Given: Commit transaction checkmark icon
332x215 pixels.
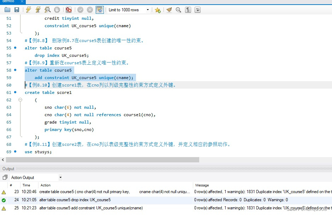Looking at the screenshot, I should click(x=80, y=10).
